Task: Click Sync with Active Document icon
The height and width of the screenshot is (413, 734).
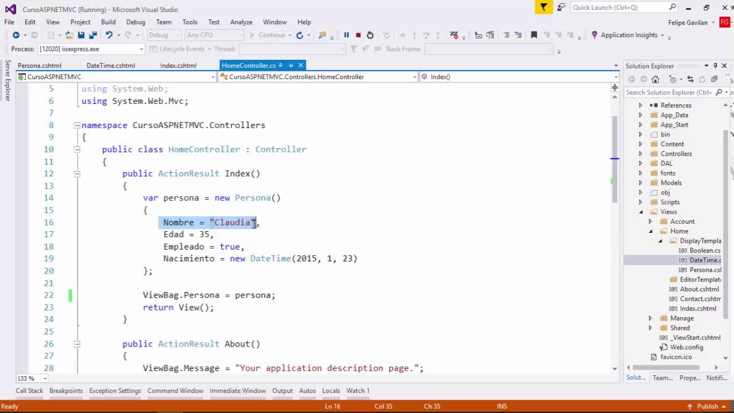Action: pos(690,79)
